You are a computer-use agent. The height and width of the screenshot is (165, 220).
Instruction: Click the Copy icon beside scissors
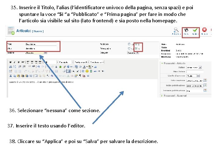[15, 76]
